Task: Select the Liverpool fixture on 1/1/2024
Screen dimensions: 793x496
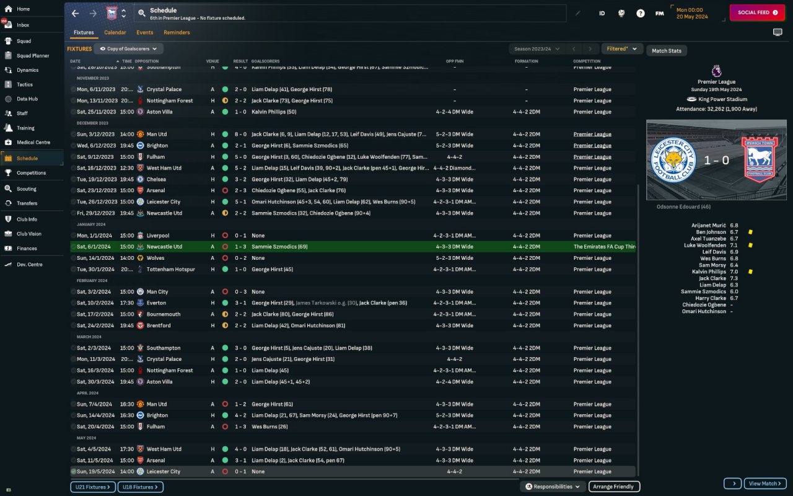Action: tap(353, 236)
